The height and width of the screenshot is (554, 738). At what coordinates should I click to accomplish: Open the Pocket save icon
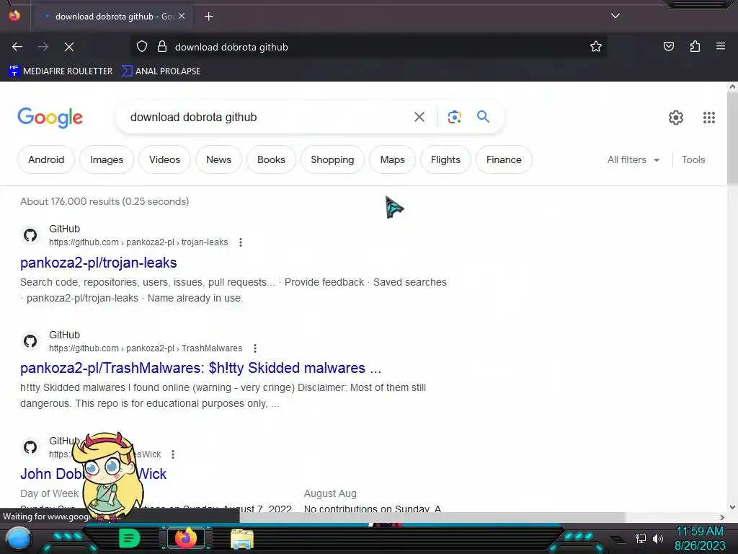(x=668, y=47)
